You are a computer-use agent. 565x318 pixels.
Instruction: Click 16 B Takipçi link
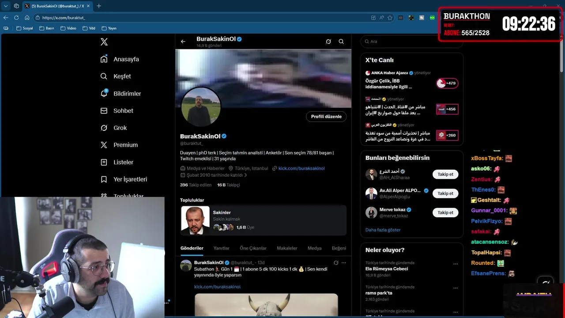click(x=228, y=185)
